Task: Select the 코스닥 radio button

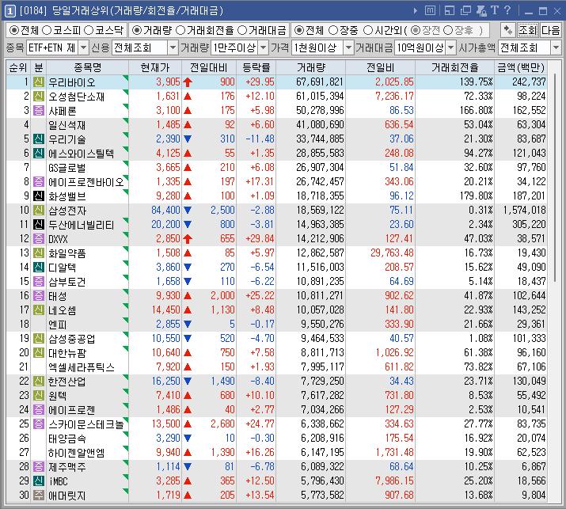Action: pyautogui.click(x=89, y=31)
